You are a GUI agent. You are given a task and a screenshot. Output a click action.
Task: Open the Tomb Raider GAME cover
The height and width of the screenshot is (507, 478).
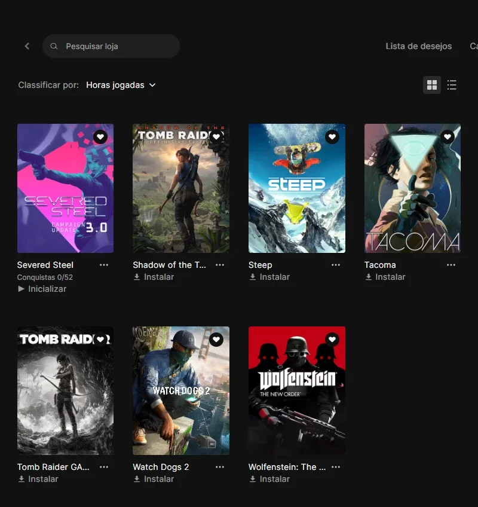[65, 390]
